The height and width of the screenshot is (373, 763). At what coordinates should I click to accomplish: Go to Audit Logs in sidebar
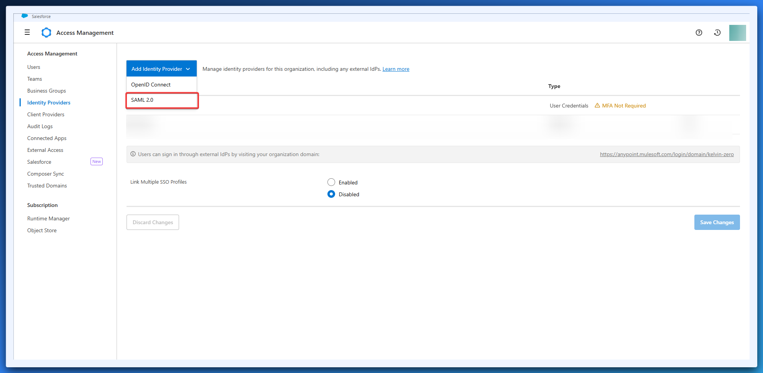40,127
